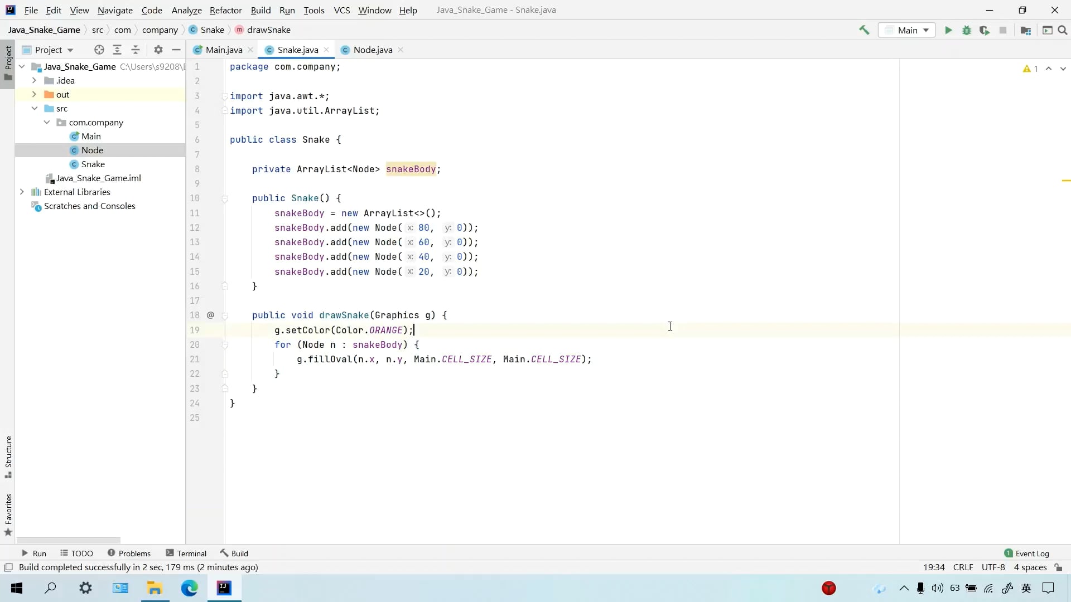Click the Build project hammer icon
Image resolution: width=1071 pixels, height=602 pixels.
coord(864,30)
